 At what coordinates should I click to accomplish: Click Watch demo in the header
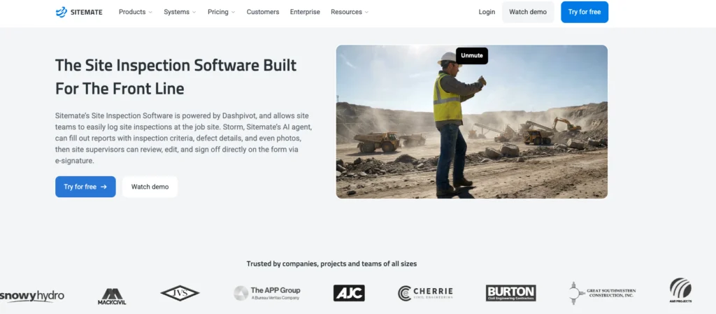[x=528, y=12]
